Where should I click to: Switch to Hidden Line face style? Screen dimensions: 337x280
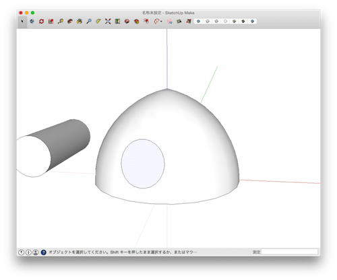(x=225, y=22)
